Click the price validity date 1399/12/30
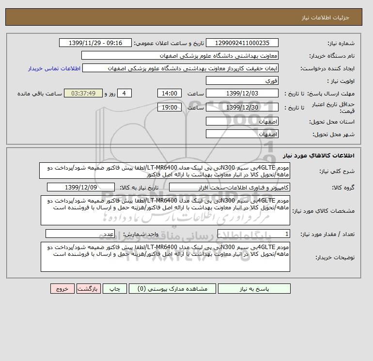 (x=242, y=107)
